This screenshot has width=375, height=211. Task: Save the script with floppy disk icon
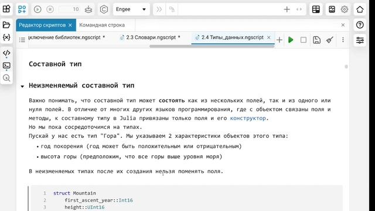point(316,40)
